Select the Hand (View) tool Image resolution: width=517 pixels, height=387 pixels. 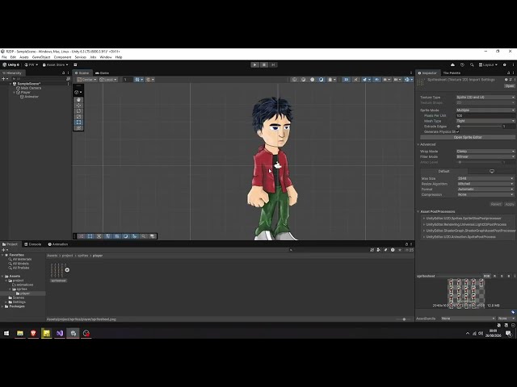coord(78,100)
